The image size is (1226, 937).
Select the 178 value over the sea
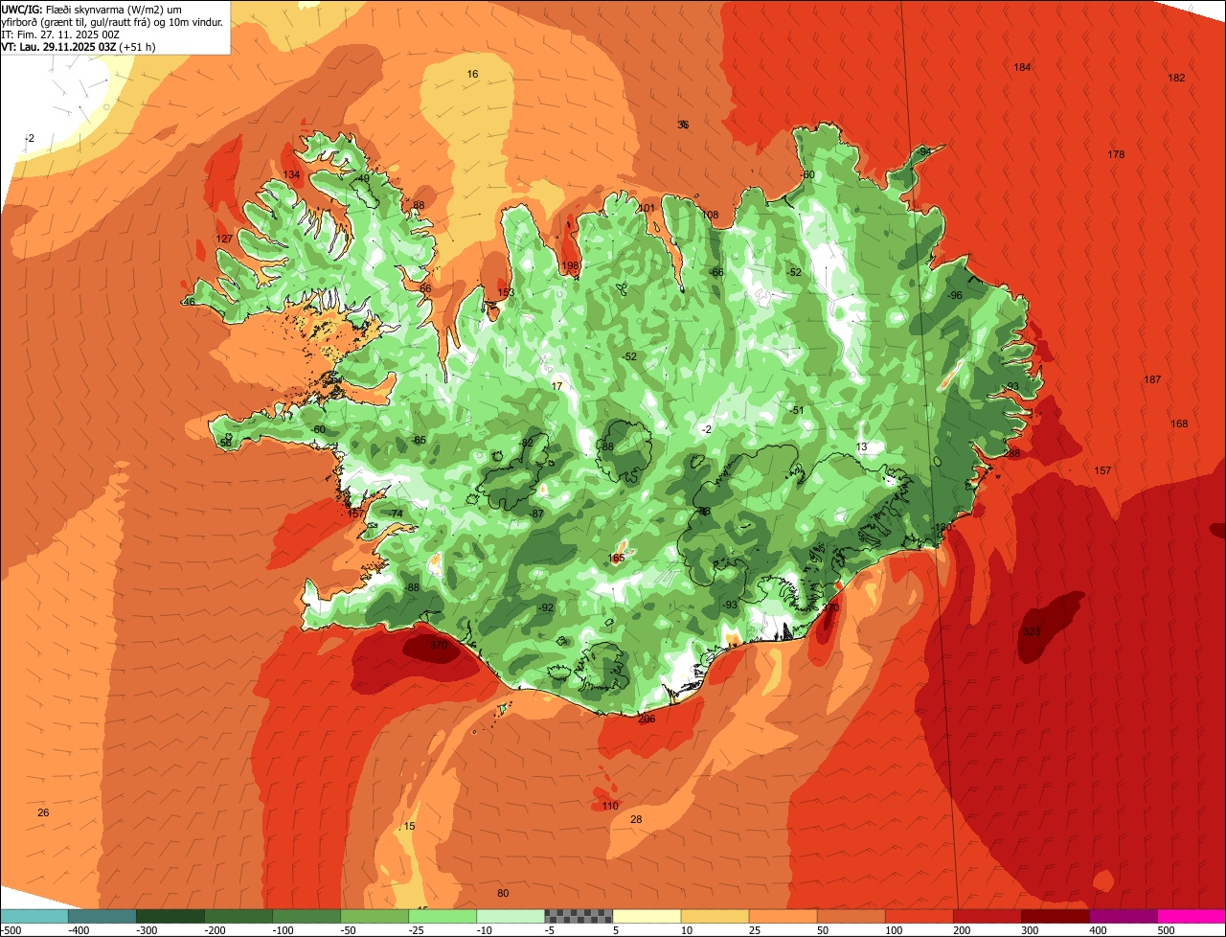(x=1116, y=154)
